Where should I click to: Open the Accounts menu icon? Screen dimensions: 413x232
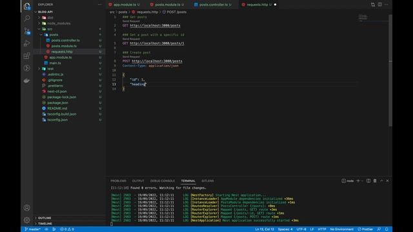pos(27,208)
